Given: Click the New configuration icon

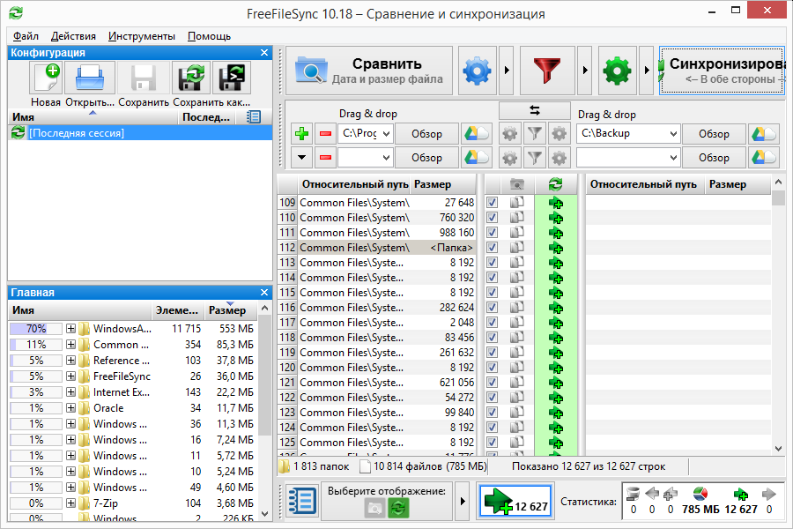Looking at the screenshot, I should point(48,78).
